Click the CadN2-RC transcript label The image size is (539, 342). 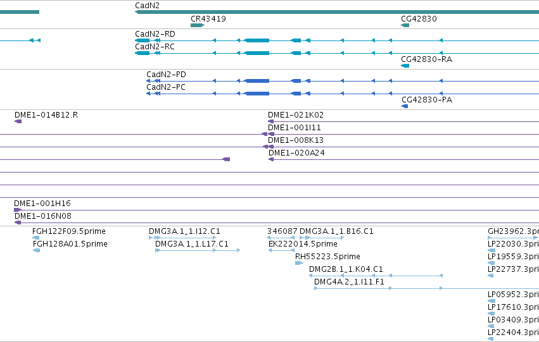[155, 47]
